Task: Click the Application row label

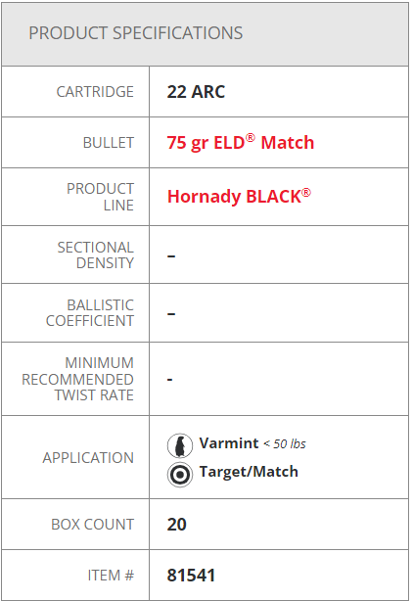Action: [88, 458]
